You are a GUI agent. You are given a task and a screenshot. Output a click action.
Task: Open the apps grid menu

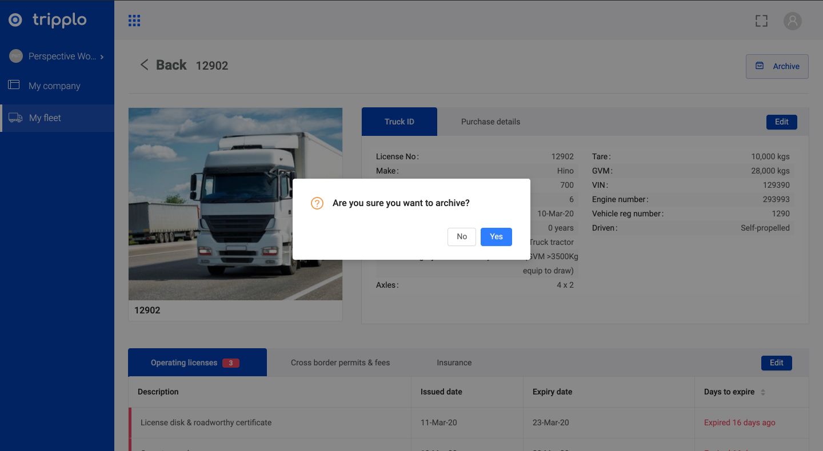pos(134,21)
